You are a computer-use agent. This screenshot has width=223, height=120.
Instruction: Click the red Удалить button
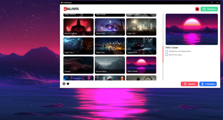pos(189,84)
